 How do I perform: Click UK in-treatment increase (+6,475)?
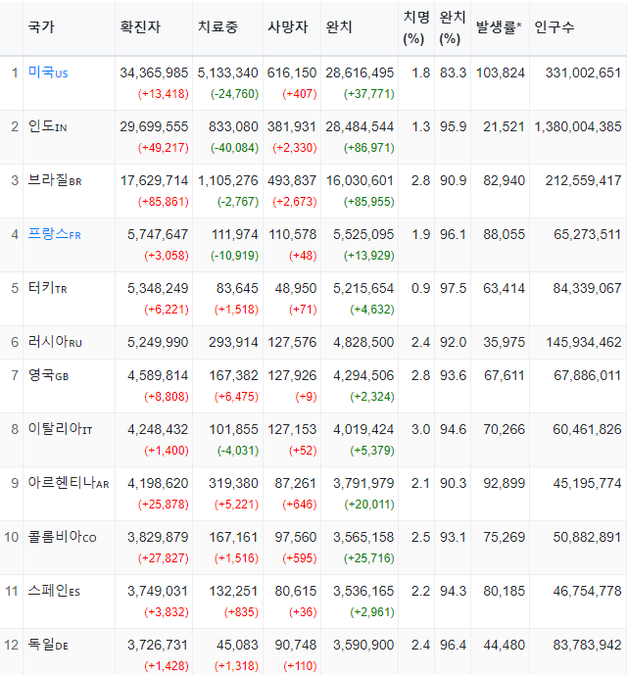[x=236, y=397]
